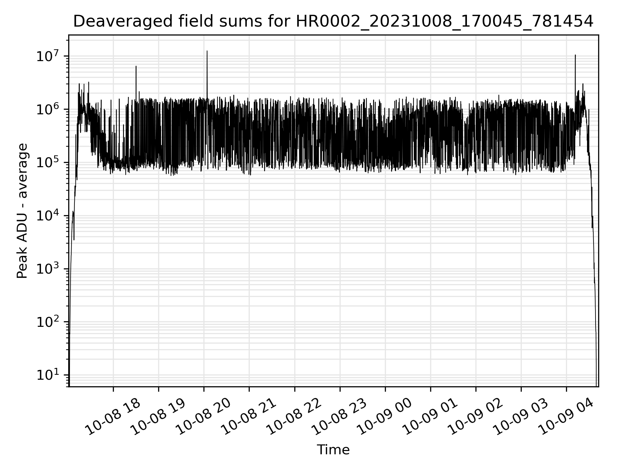Click x-axis tick label '10-09 00'

pyautogui.click(x=385, y=417)
